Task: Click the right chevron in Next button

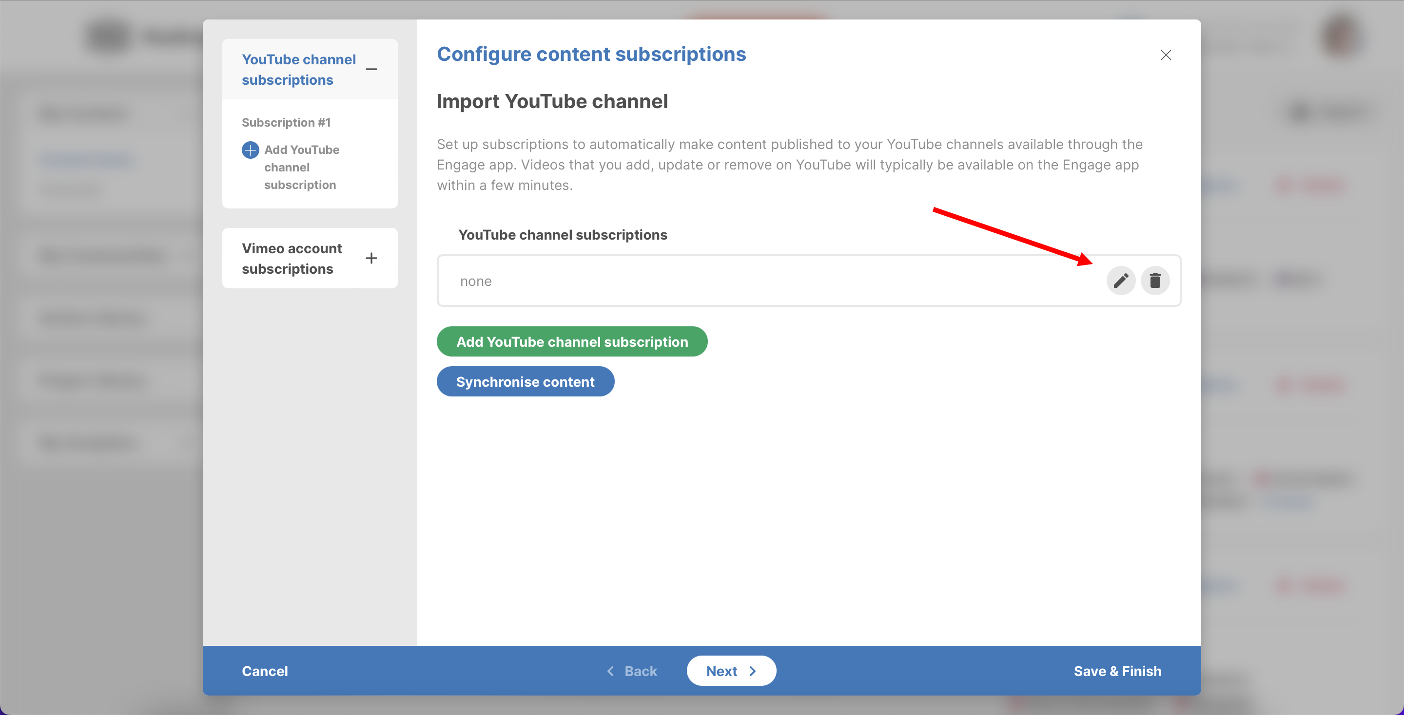Action: 752,670
